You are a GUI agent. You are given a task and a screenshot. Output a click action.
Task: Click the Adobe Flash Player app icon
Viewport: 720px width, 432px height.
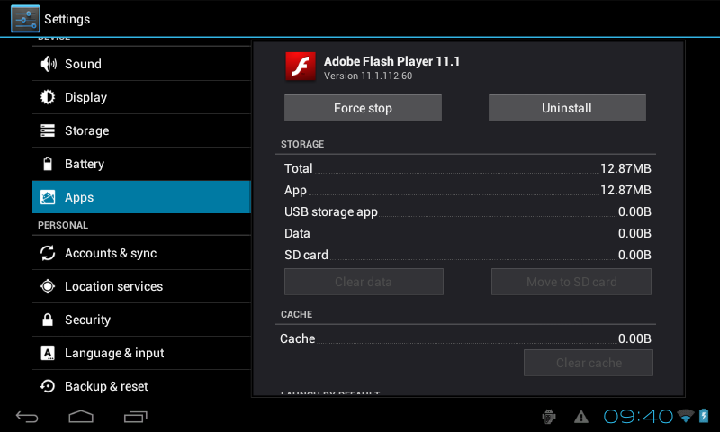pyautogui.click(x=301, y=67)
